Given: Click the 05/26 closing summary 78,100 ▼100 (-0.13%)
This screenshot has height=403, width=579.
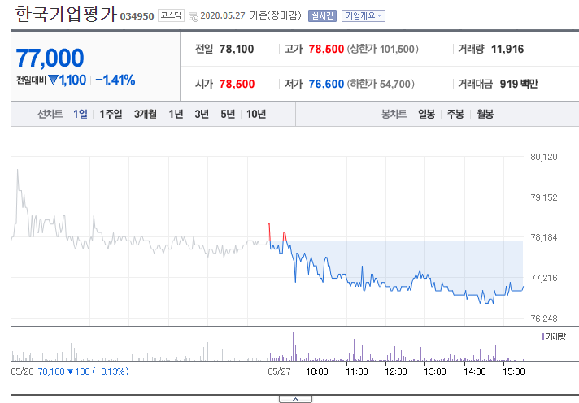Looking at the screenshot, I should 84,371.
